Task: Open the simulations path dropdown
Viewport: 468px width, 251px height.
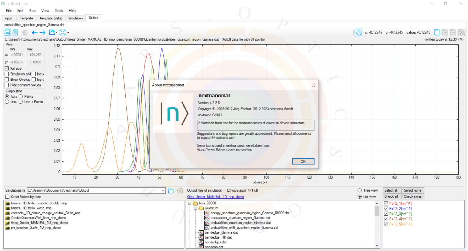Action: click(x=163, y=190)
